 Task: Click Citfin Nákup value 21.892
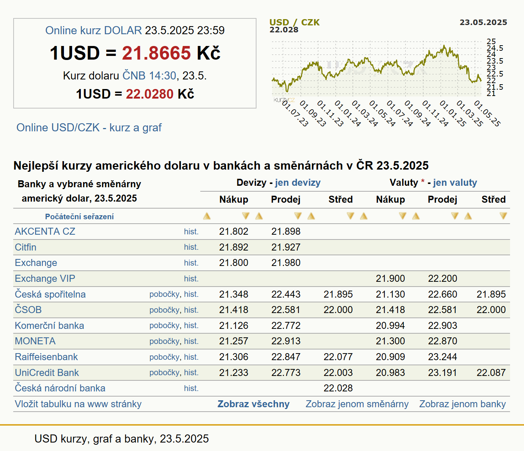[234, 247]
